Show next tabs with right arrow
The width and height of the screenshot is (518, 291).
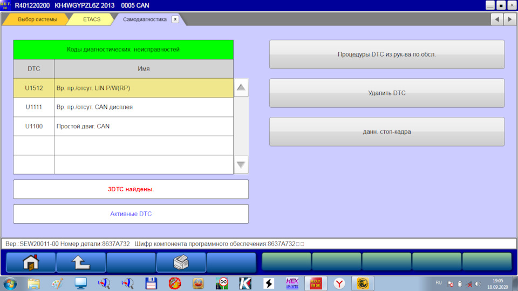pyautogui.click(x=510, y=19)
